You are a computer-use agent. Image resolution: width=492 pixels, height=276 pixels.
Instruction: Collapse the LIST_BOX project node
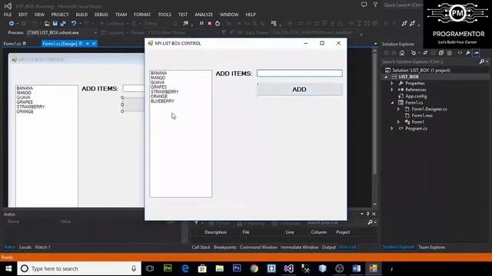point(386,77)
